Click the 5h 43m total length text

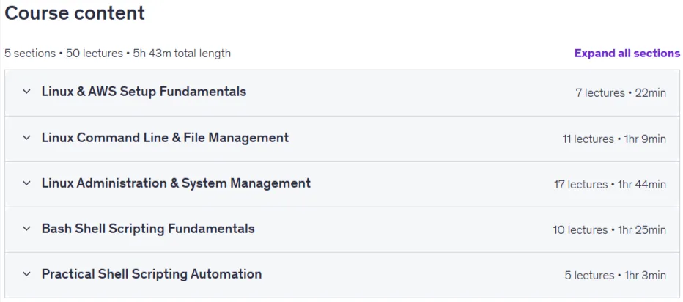(x=182, y=54)
